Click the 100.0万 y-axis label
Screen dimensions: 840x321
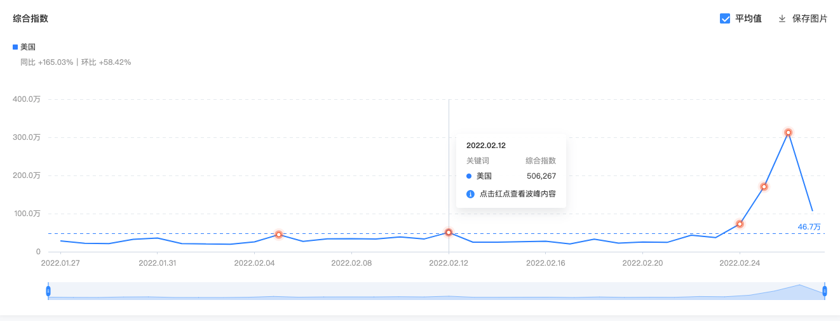[x=27, y=214]
